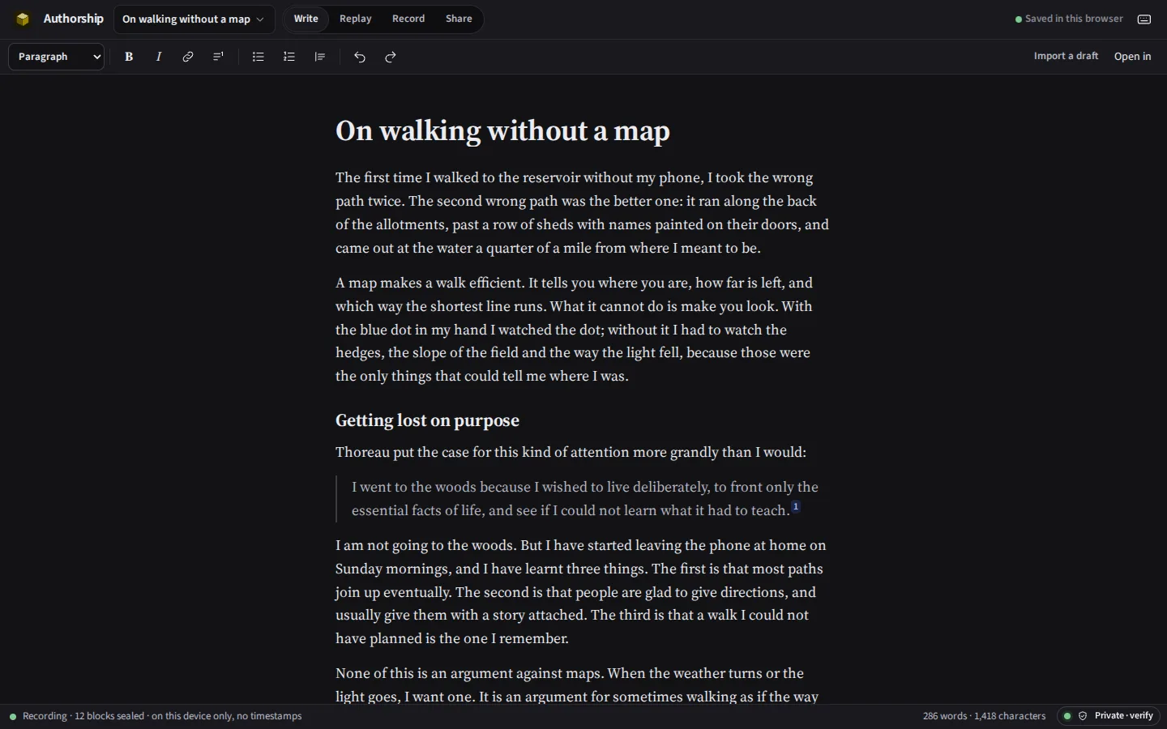This screenshot has width=1167, height=729.
Task: Click the Authorship cube logo icon
Action: click(x=23, y=19)
